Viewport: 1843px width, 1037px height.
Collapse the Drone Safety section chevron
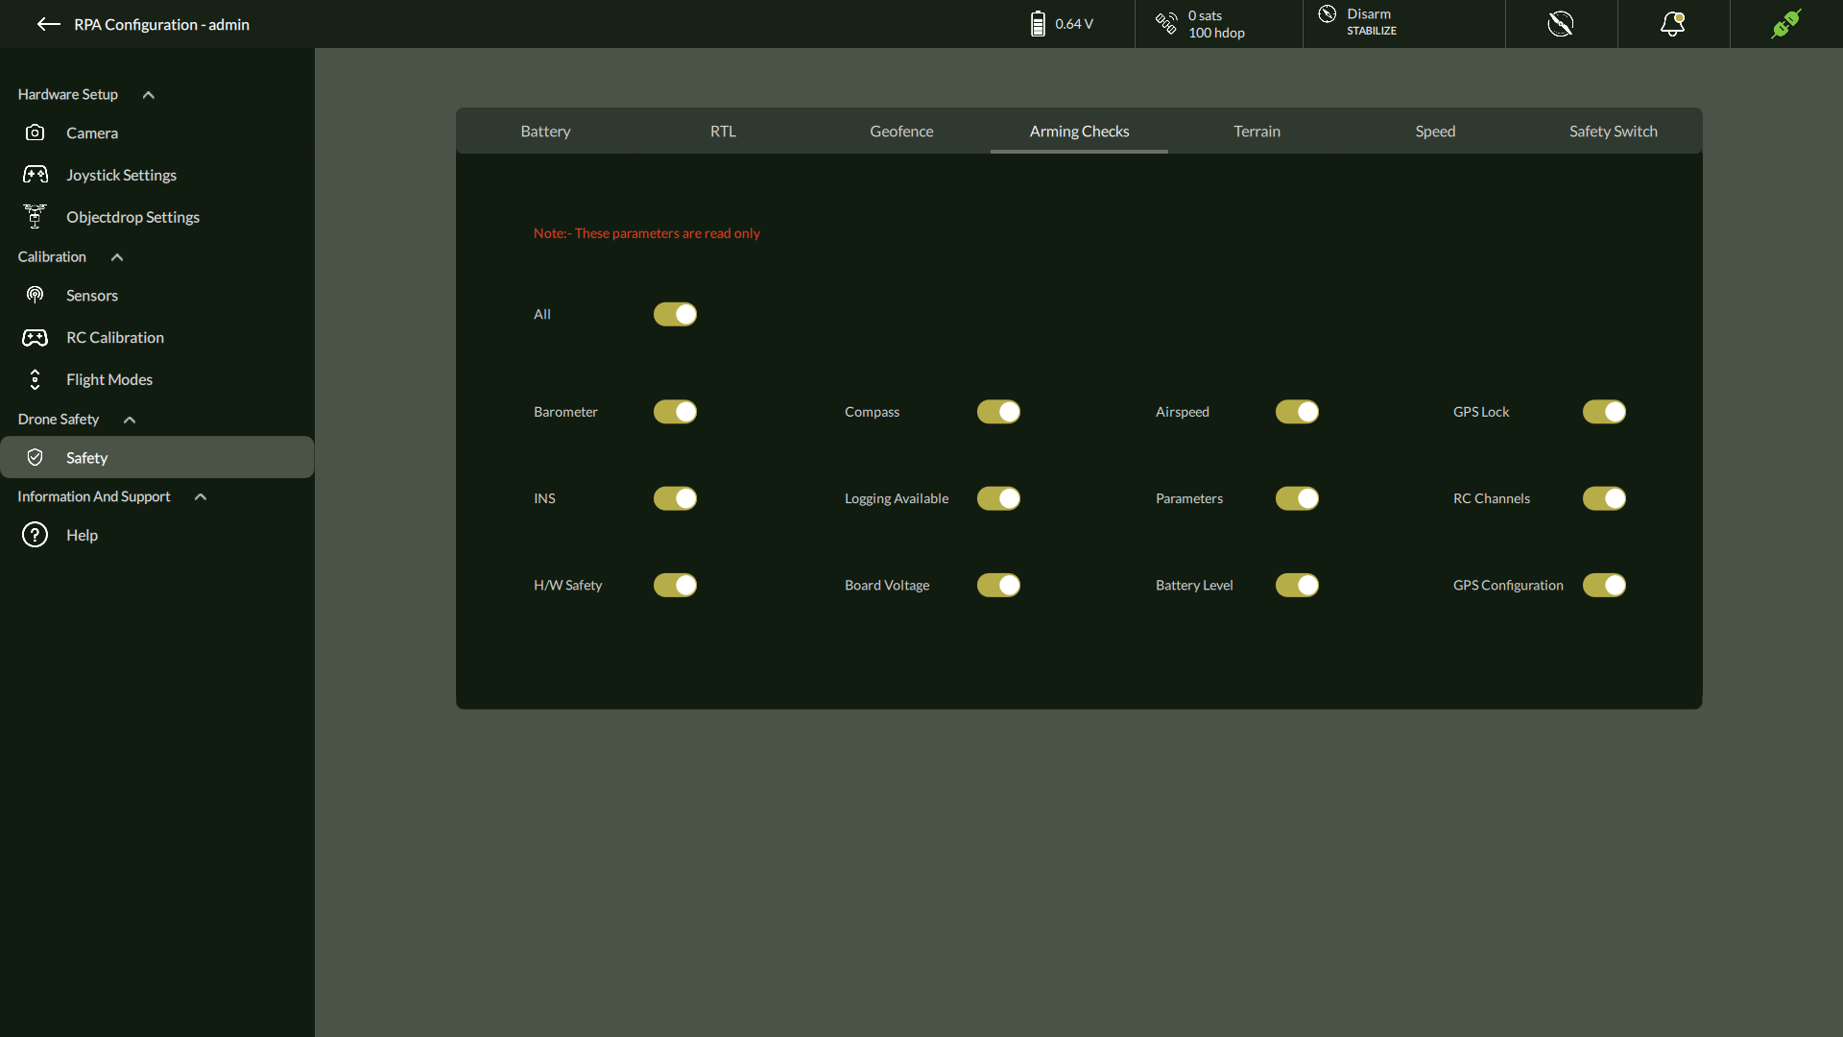pos(130,420)
